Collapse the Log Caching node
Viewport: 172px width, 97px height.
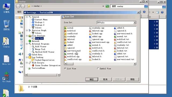27,57
